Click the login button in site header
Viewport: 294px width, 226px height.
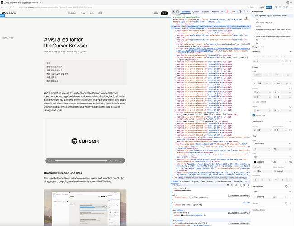point(156,13)
